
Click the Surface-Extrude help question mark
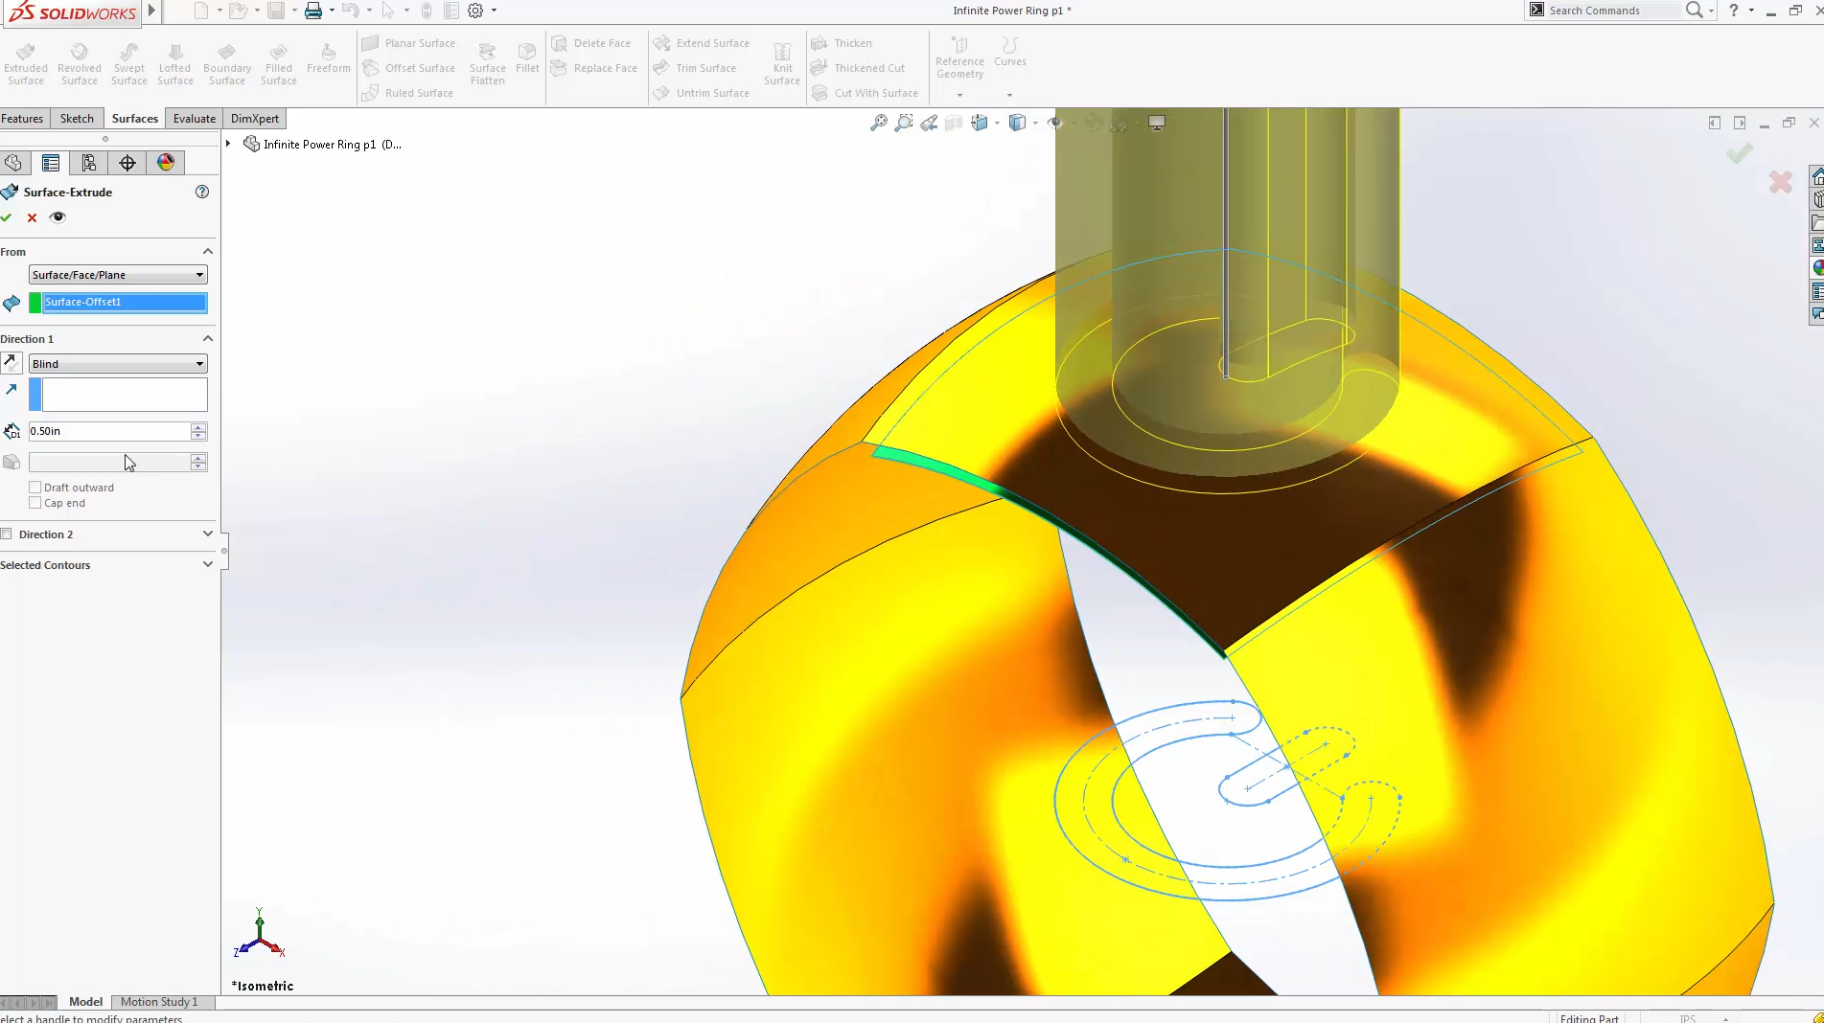(201, 193)
